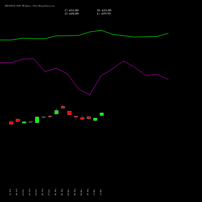Viewport: 202px width, 202px height.
Task: Click the red candlestick for 10 Mar
Action: [89, 118]
